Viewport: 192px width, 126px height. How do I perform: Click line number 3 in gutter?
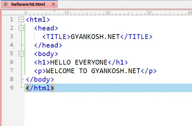pyautogui.click(x=12, y=36)
